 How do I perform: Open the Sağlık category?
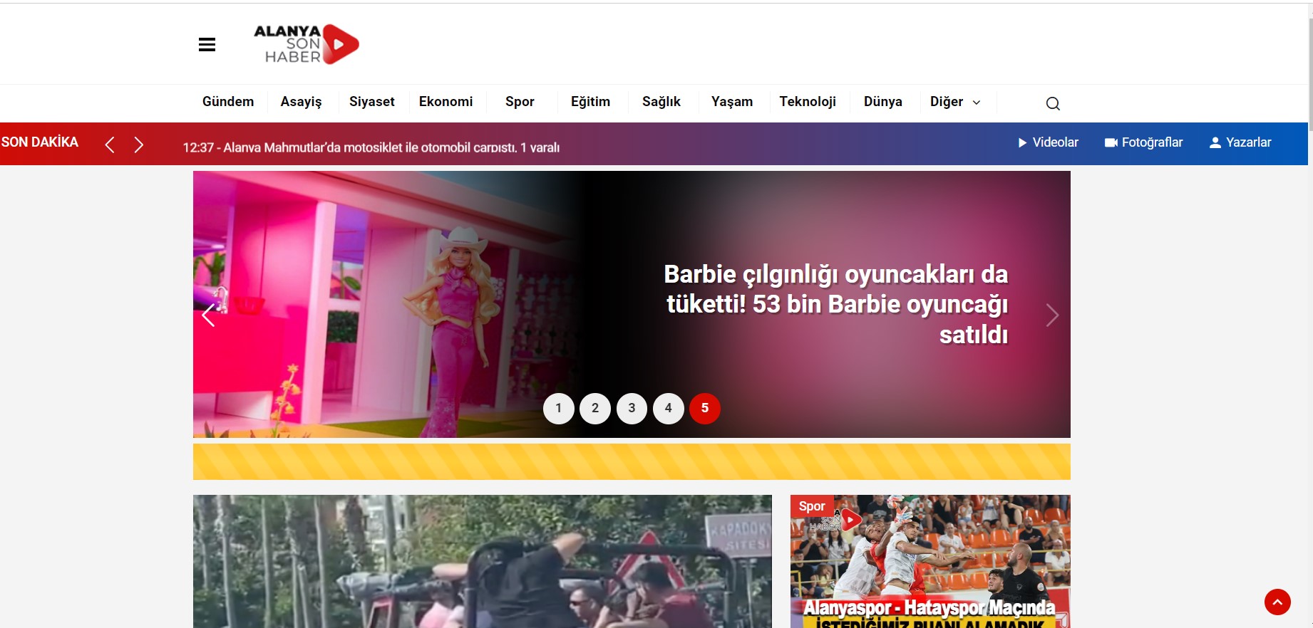tap(661, 102)
